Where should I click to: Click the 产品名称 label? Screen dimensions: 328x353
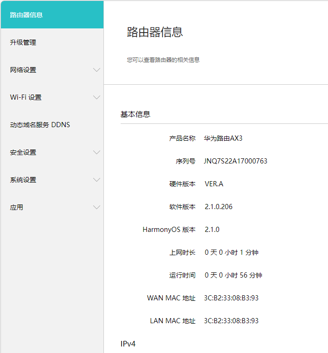[182, 138]
